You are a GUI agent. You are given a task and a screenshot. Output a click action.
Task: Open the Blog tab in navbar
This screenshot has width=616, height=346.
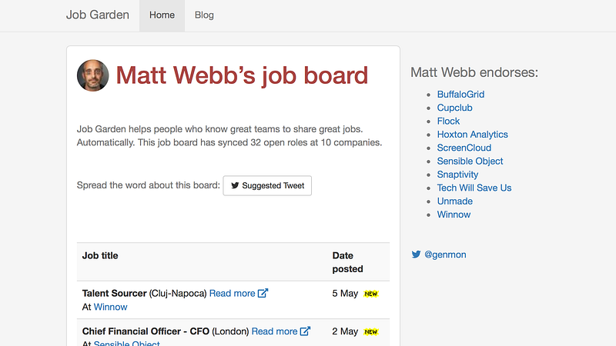204,15
